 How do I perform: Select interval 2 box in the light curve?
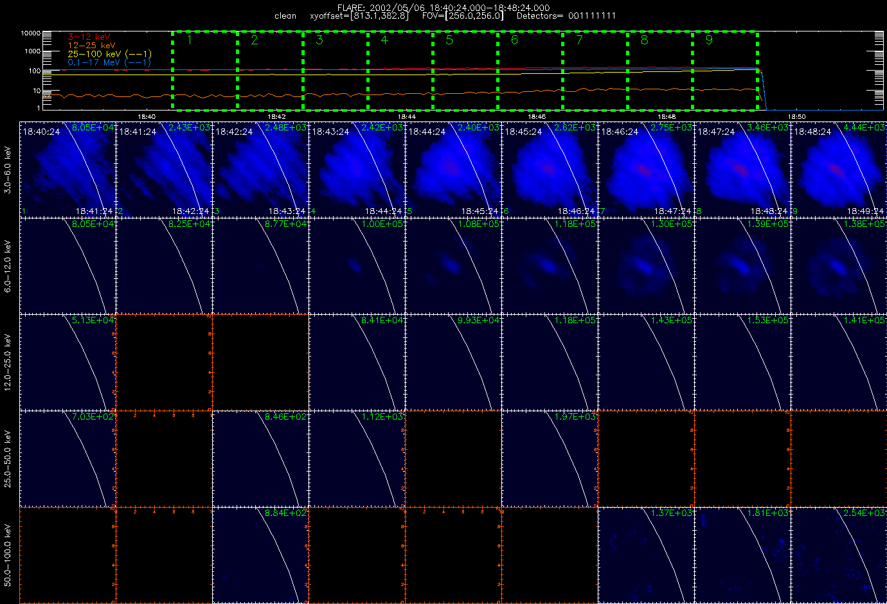270,70
